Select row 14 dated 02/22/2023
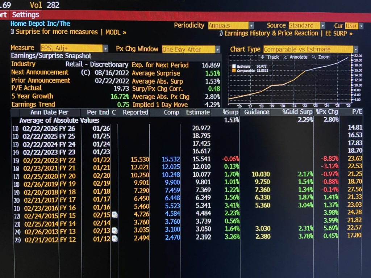 [187, 152]
